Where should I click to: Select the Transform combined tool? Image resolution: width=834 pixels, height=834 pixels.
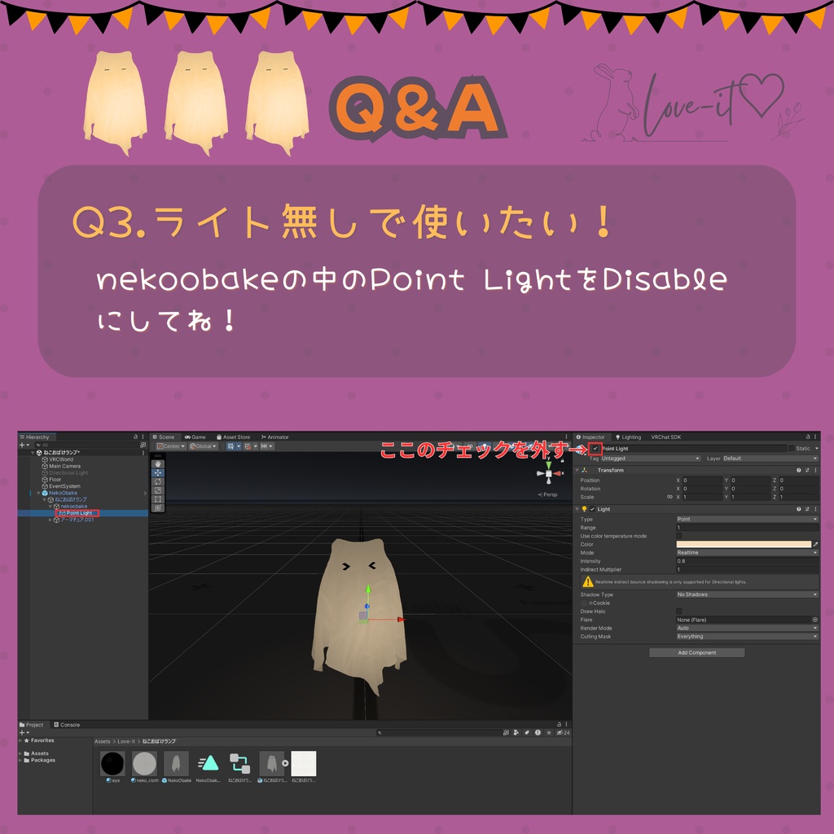[x=158, y=508]
